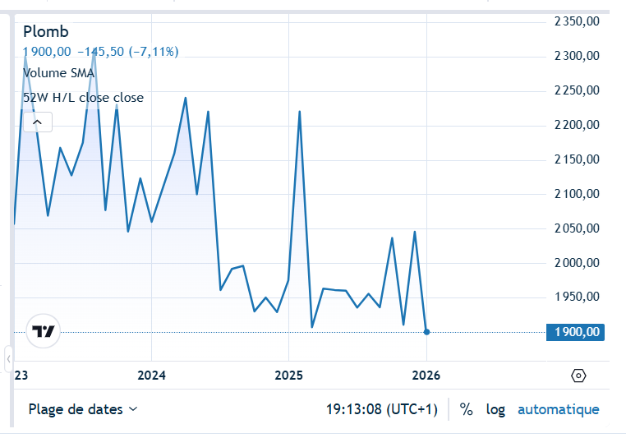This screenshot has height=438, width=626.
Task: Click the 2026 time axis label
Action: 426,376
